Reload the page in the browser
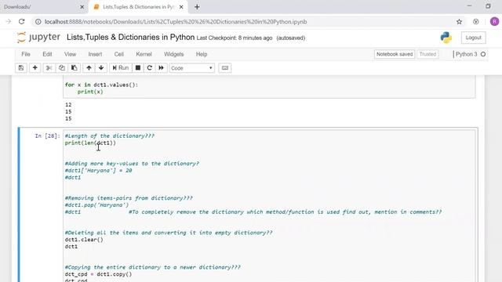Viewport: 502px width, 282px height. 21,21
